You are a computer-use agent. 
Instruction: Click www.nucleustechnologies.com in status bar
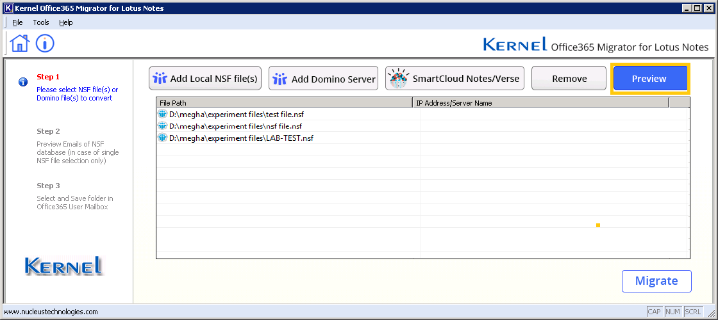pos(51,312)
